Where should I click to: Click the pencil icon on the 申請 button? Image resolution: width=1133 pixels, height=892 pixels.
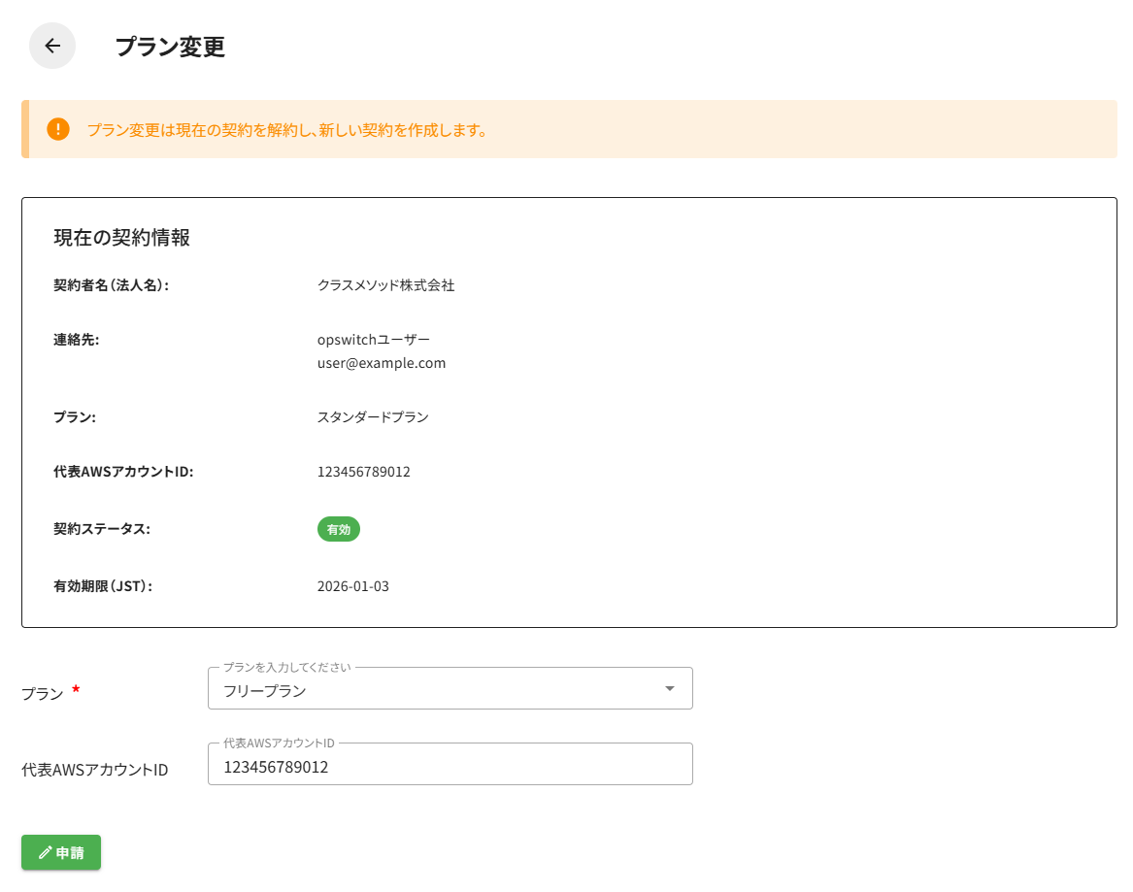pos(45,853)
